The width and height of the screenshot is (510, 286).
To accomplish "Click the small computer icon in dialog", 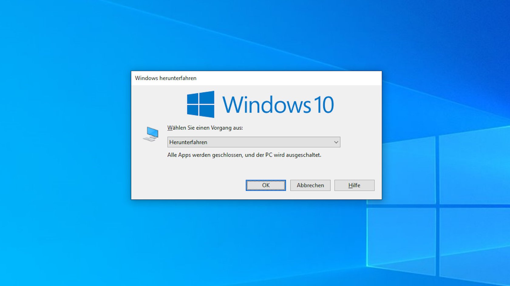I will pyautogui.click(x=151, y=134).
